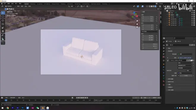Open the Scene properties tab
Screen dimensions: 196x110
coord(164,54)
